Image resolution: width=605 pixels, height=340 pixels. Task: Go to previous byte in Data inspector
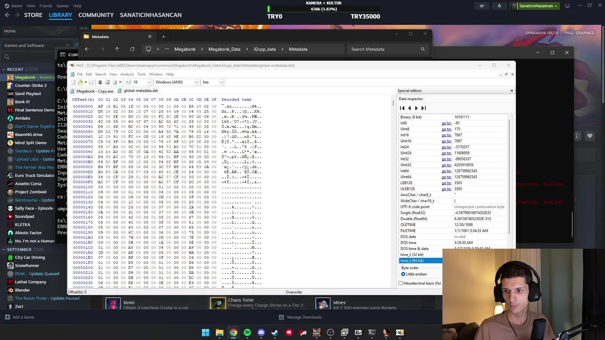409,108
